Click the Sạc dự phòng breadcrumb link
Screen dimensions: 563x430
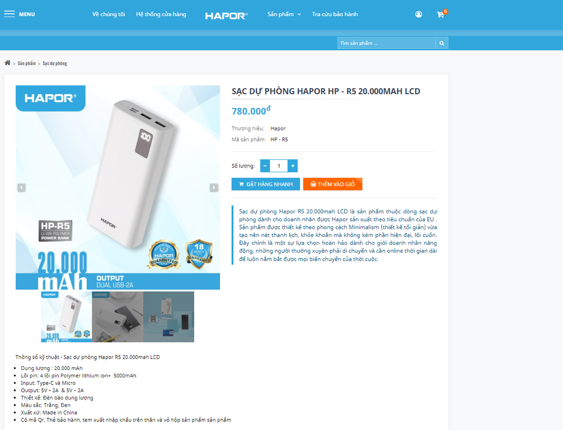click(55, 63)
